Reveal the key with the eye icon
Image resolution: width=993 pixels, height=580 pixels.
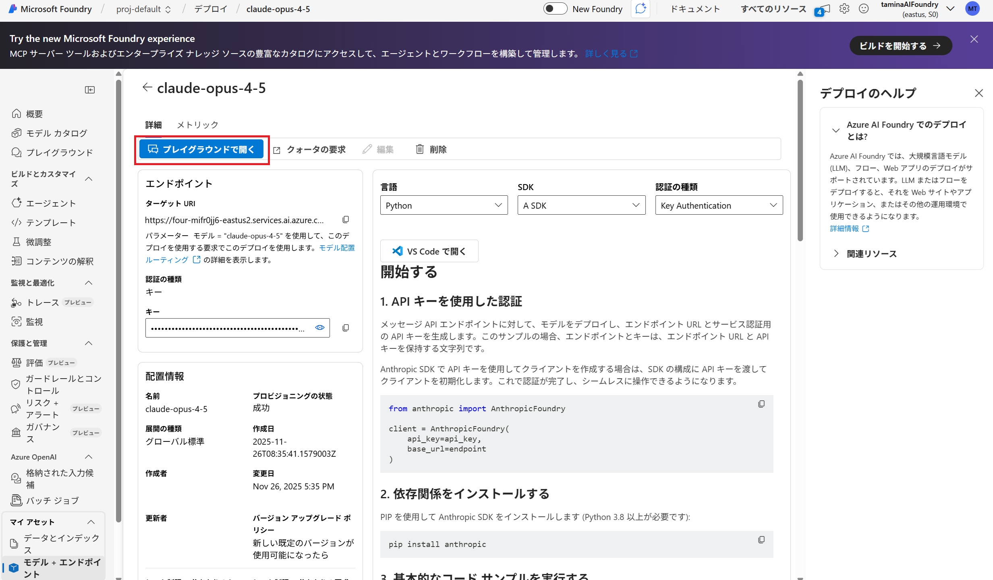coord(319,327)
